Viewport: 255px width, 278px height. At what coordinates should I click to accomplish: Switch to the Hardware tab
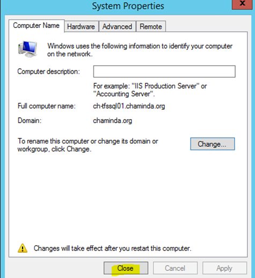(81, 26)
